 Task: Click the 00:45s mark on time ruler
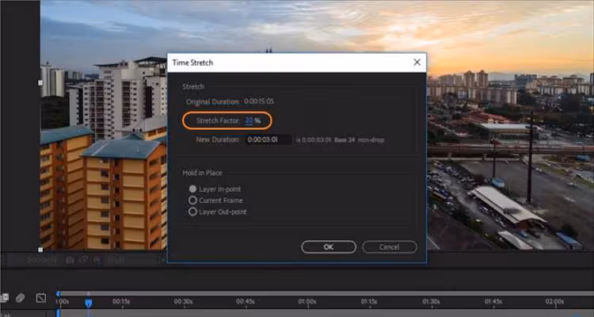245,301
